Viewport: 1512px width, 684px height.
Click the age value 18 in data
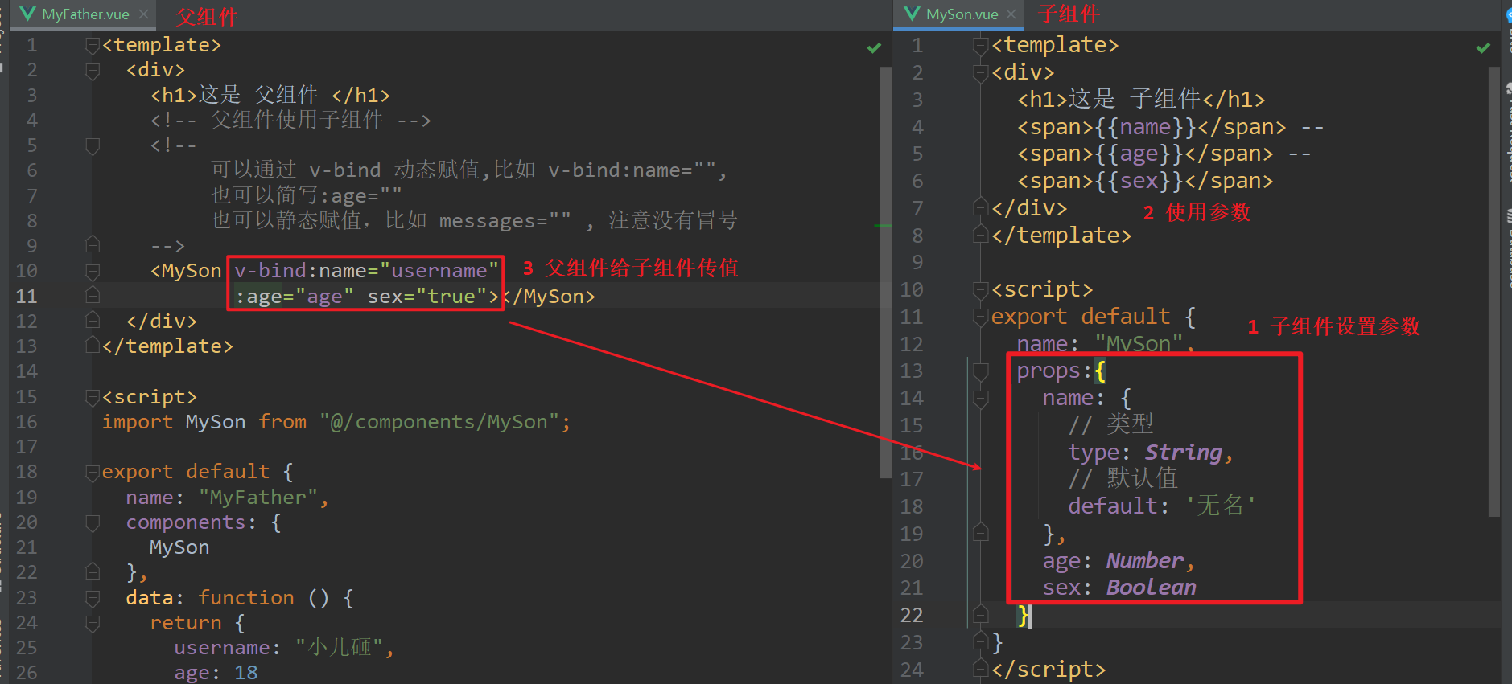click(x=246, y=673)
